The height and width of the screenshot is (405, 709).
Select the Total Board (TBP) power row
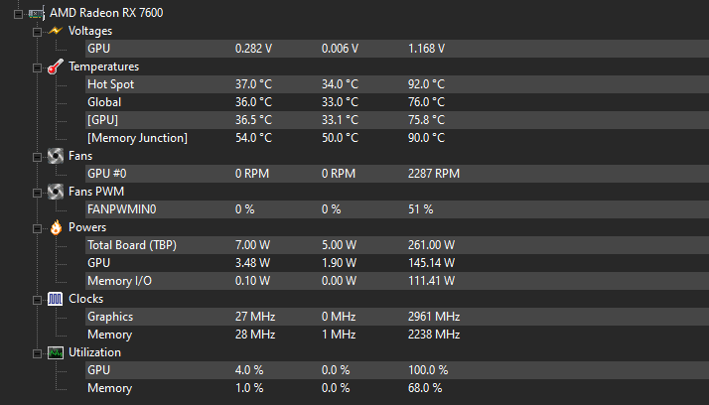pos(132,245)
